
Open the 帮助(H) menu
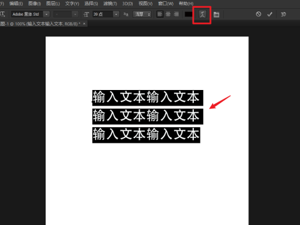(x=186, y=4)
